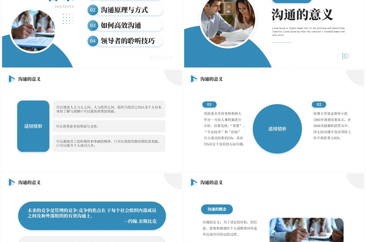Click the attribution --约翰.奈斯比克

pyautogui.click(x=140, y=221)
